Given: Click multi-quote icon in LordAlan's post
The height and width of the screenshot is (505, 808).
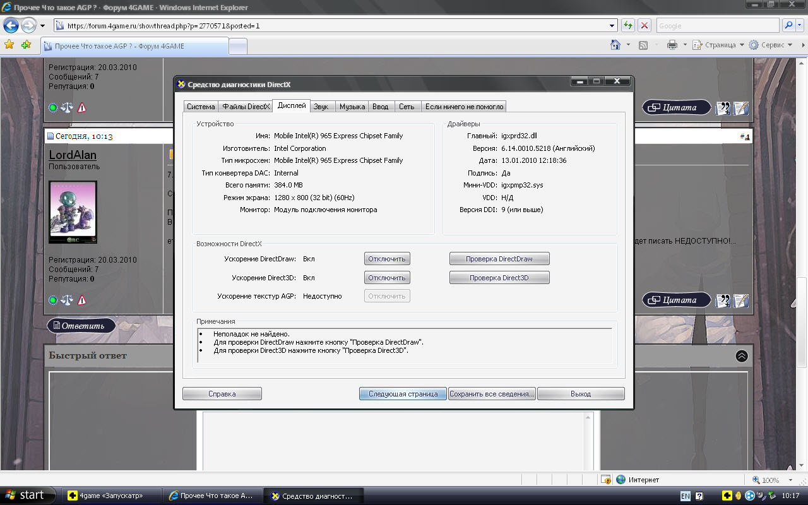Looking at the screenshot, I should 723,300.
